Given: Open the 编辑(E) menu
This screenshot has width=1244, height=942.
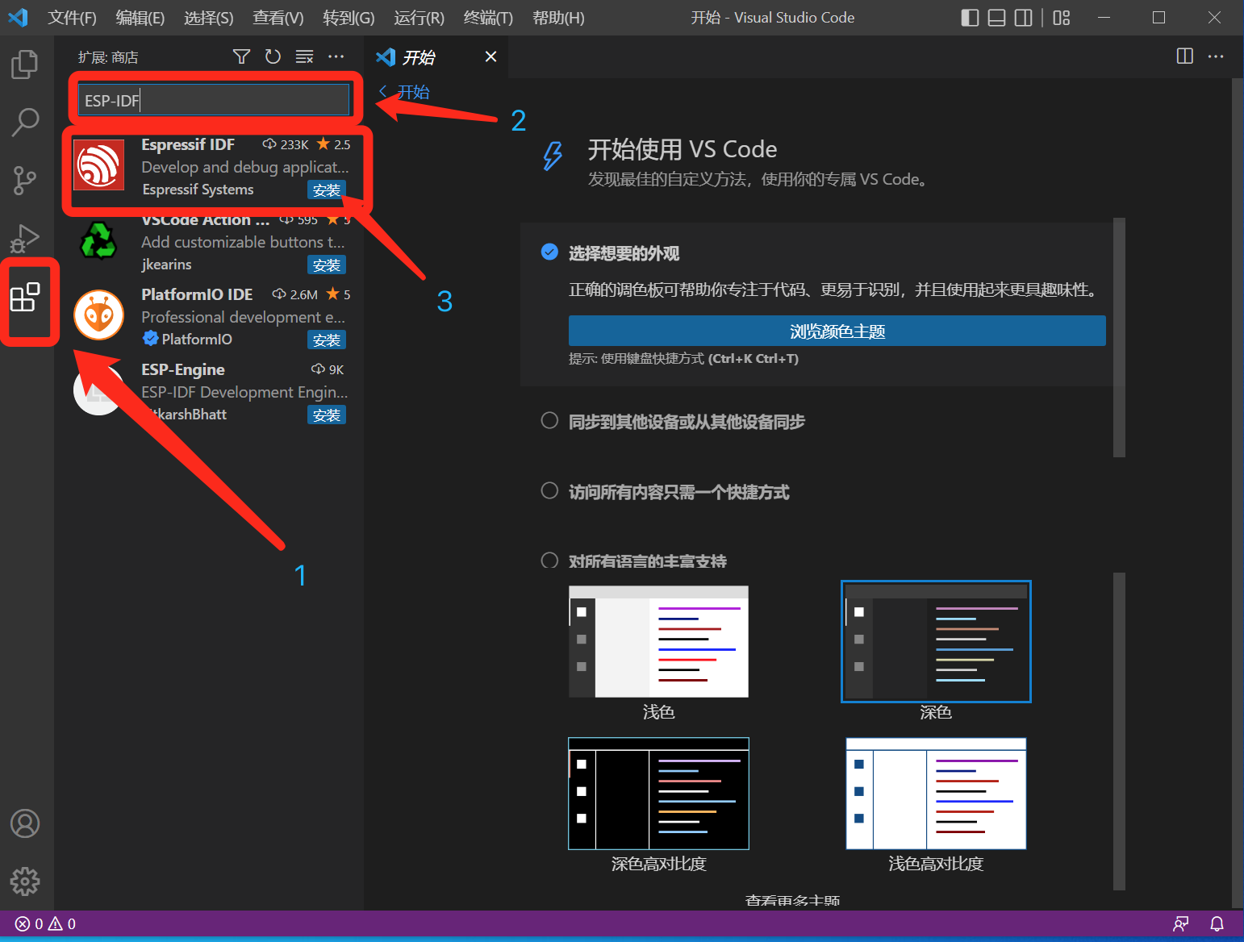Looking at the screenshot, I should 140,18.
